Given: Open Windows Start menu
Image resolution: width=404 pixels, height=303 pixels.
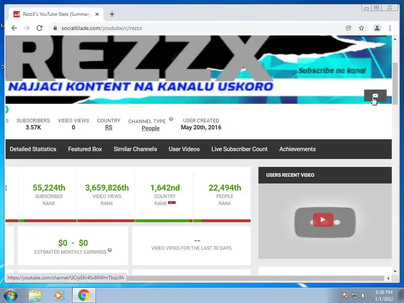Looking at the screenshot, I should coord(11,295).
